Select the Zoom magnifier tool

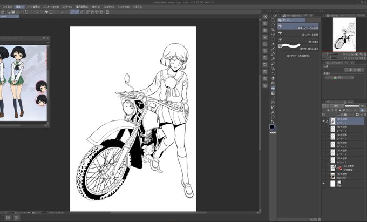tap(273, 20)
